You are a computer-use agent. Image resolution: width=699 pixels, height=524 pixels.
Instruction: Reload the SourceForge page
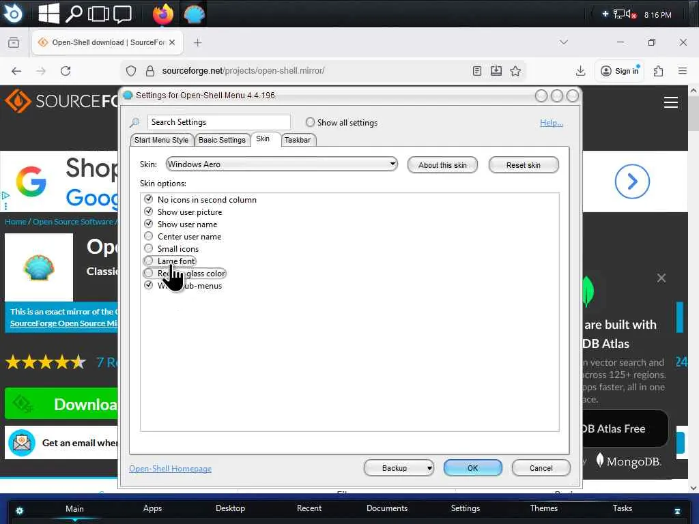click(66, 71)
